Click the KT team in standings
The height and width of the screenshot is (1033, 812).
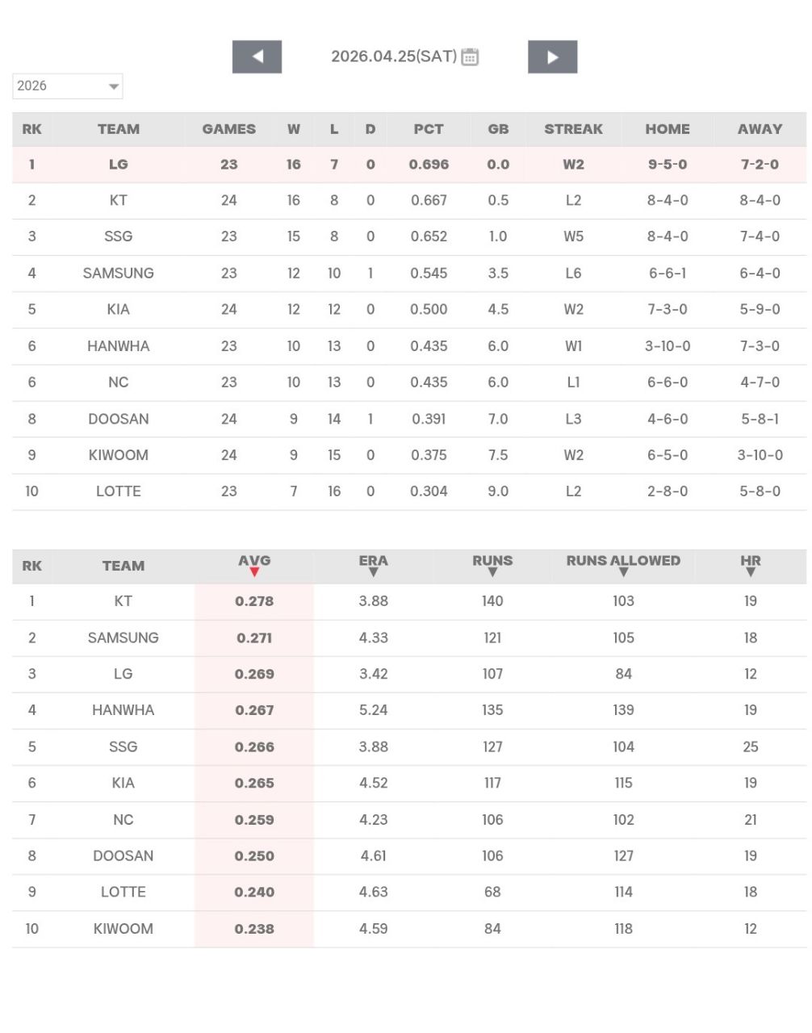point(119,200)
